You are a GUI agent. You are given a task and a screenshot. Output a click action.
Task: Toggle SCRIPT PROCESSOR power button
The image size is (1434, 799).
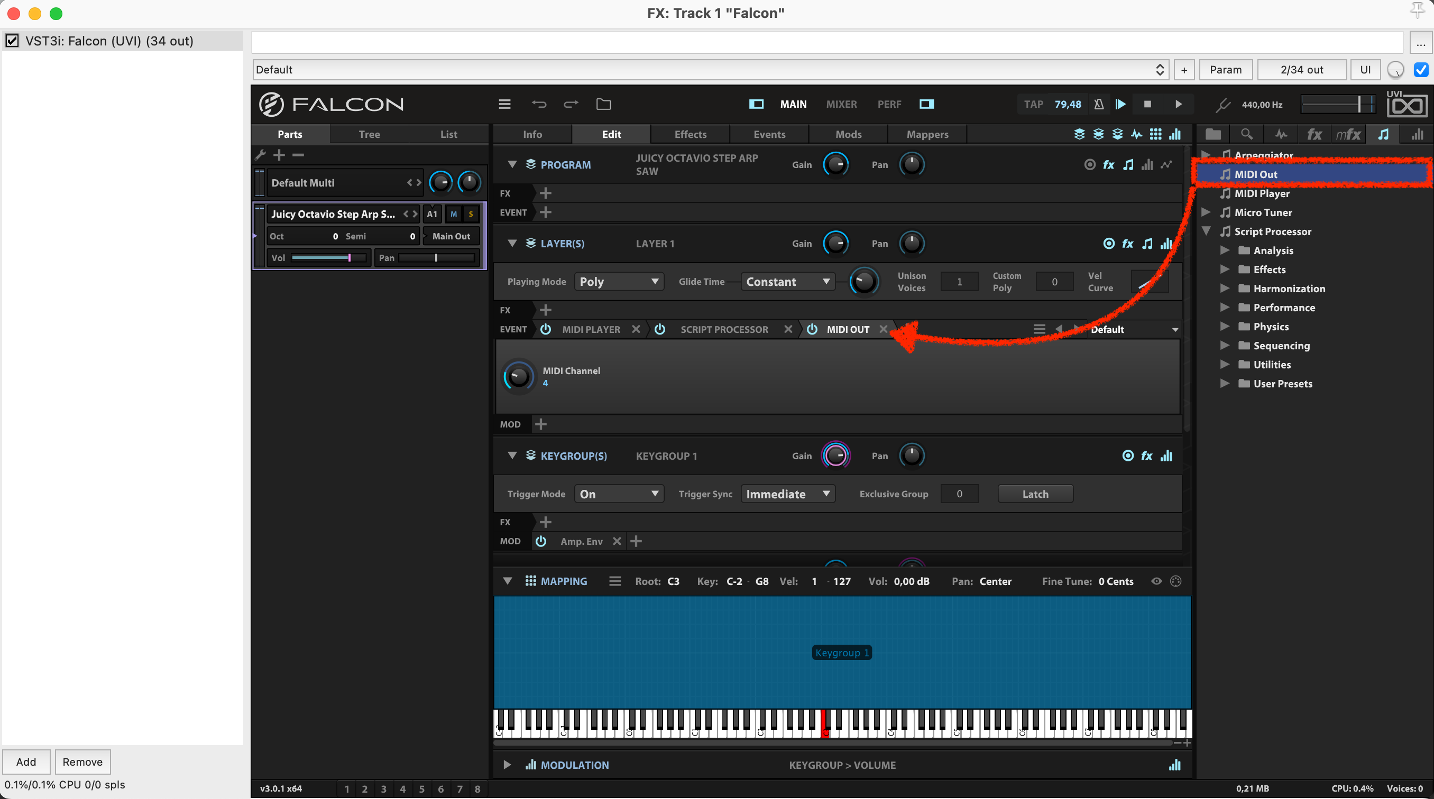(660, 329)
